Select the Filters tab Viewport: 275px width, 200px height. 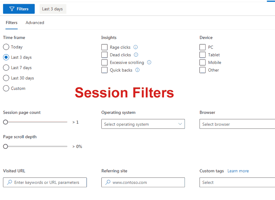(x=11, y=22)
